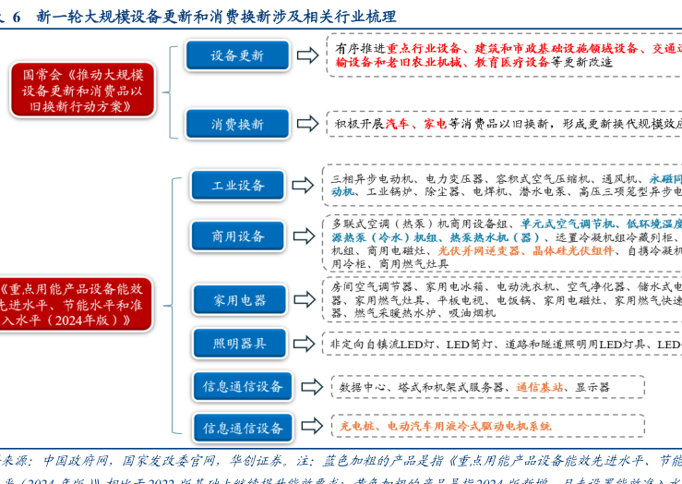Select the red 国常会 action plan box
The width and height of the screenshot is (682, 484).
pyautogui.click(x=82, y=91)
